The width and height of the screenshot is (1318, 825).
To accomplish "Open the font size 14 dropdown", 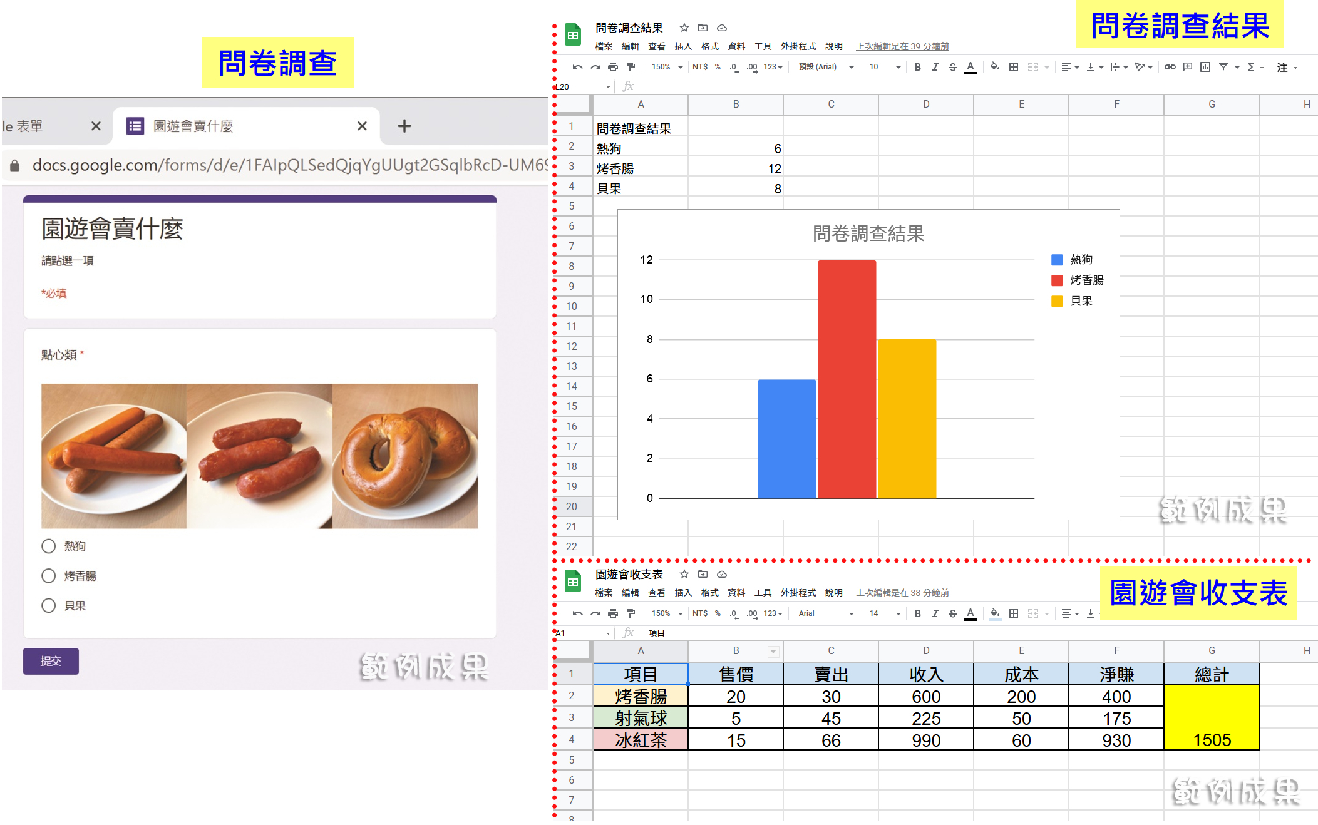I will tap(884, 613).
